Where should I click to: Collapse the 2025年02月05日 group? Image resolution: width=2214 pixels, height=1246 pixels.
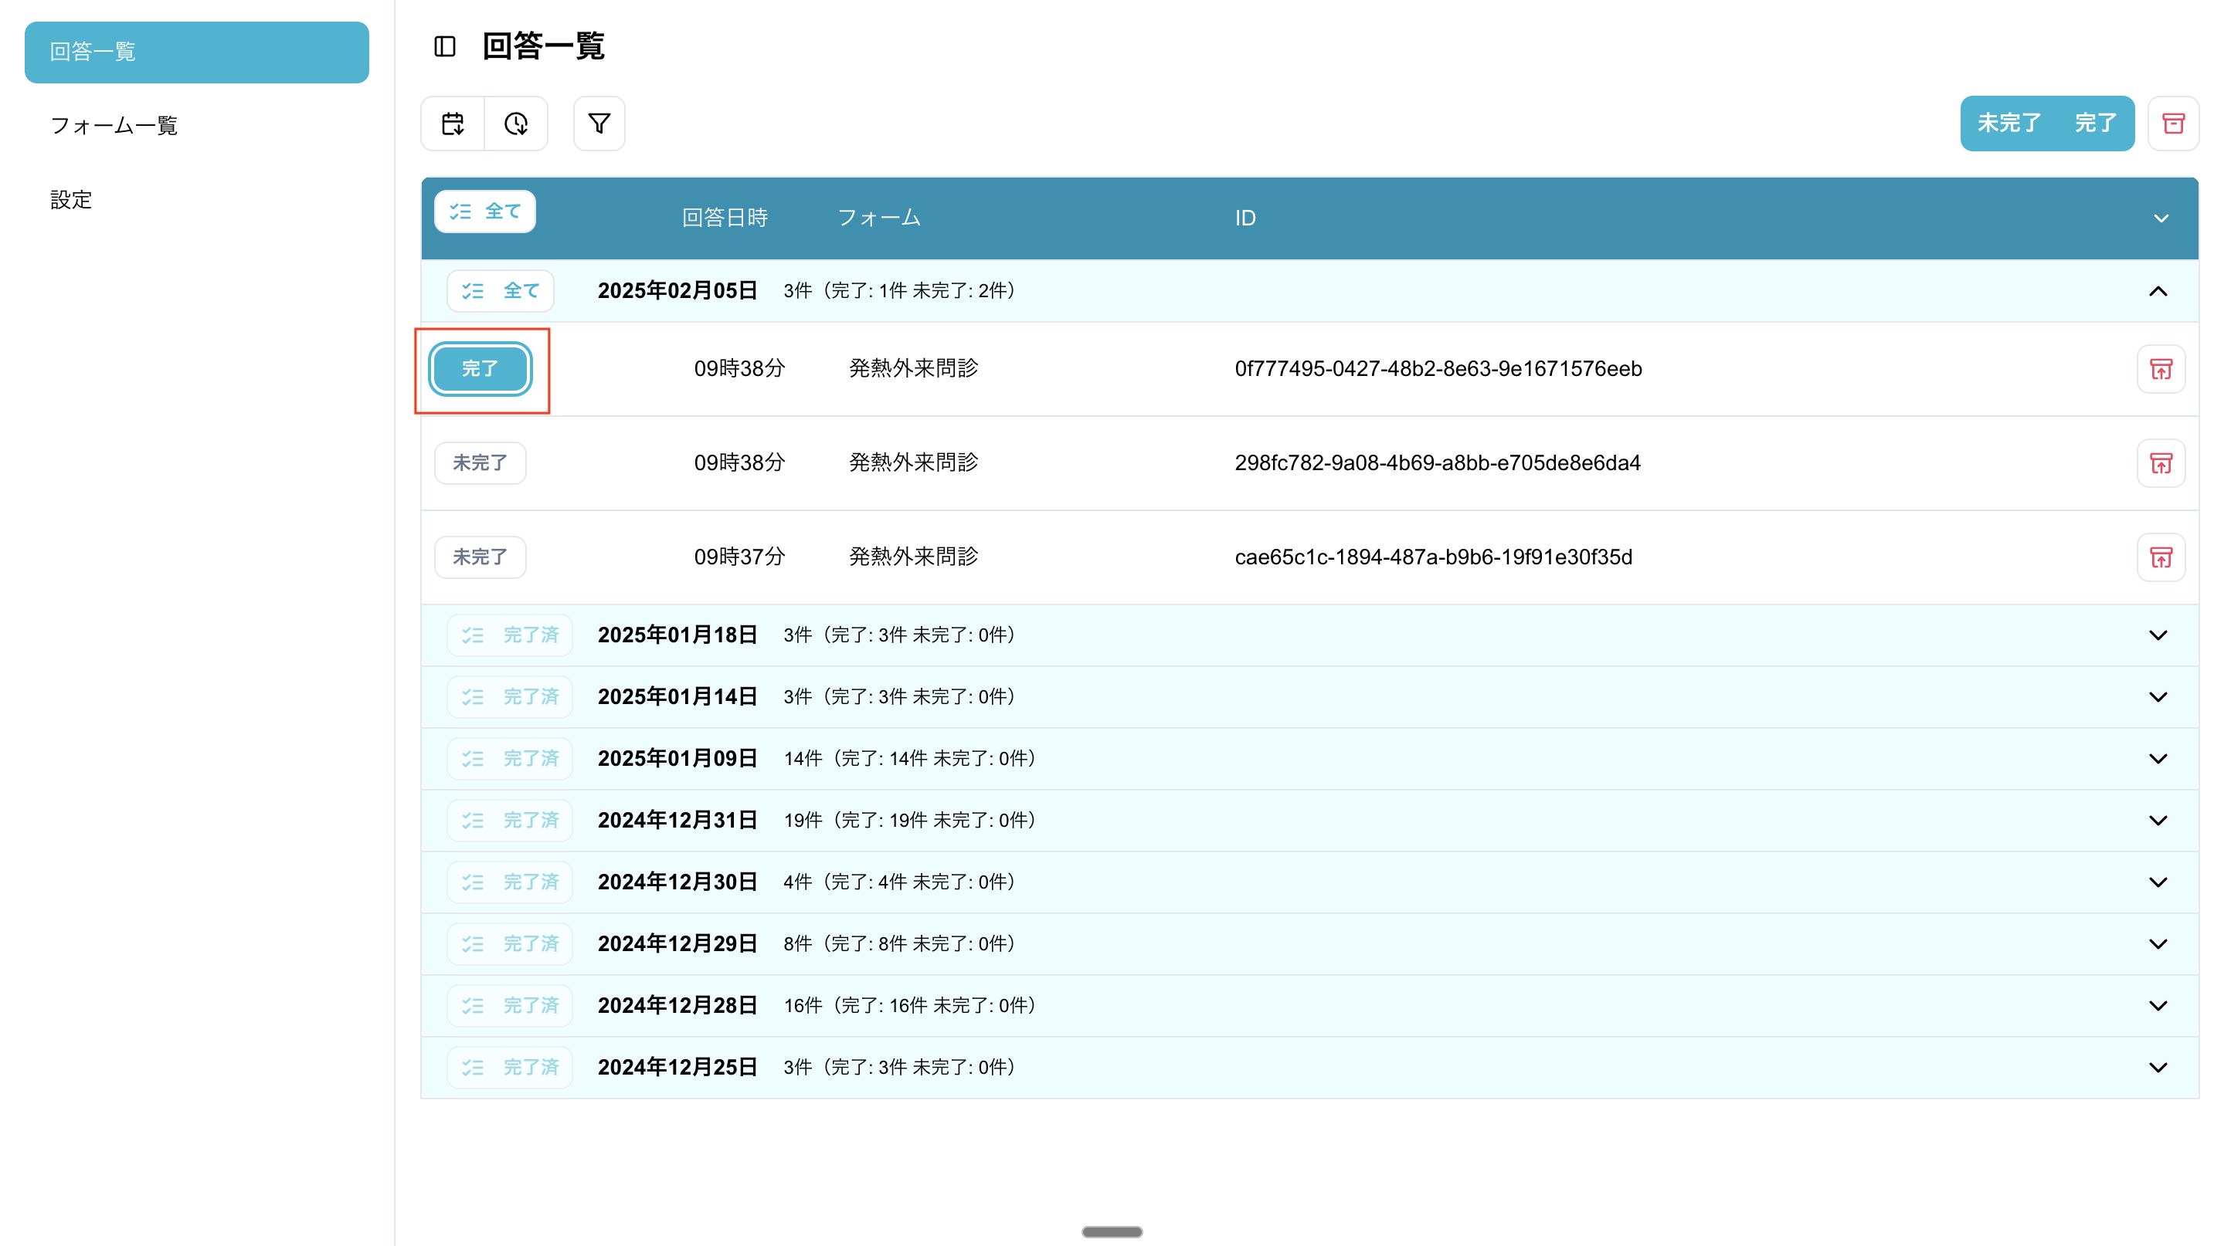pos(2158,292)
